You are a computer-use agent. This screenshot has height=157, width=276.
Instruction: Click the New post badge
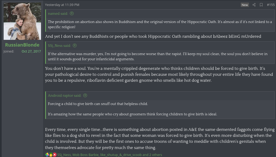[245, 5]
